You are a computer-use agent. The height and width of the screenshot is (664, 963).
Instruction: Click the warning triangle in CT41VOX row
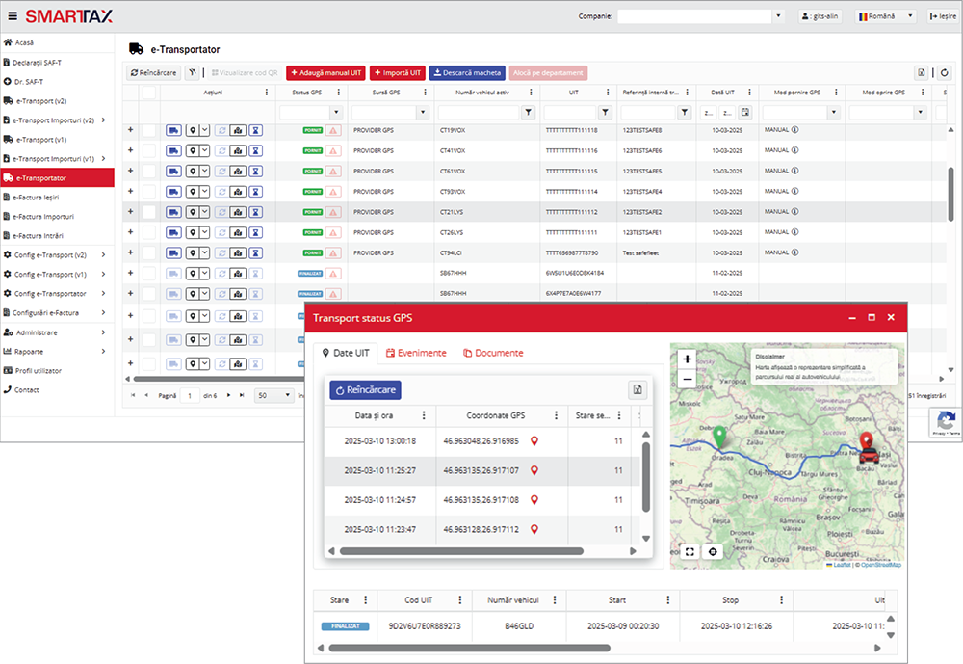click(333, 150)
